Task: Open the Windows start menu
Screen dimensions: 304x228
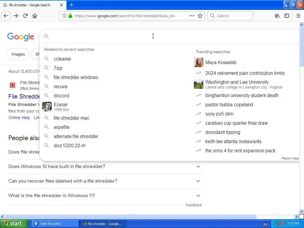Action: click(14, 224)
